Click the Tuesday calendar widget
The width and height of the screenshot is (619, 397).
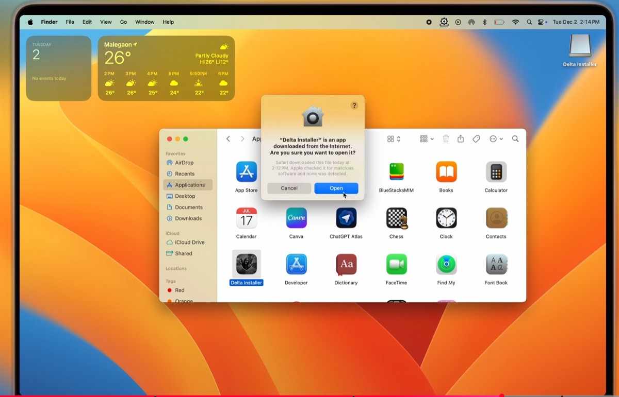pos(59,68)
